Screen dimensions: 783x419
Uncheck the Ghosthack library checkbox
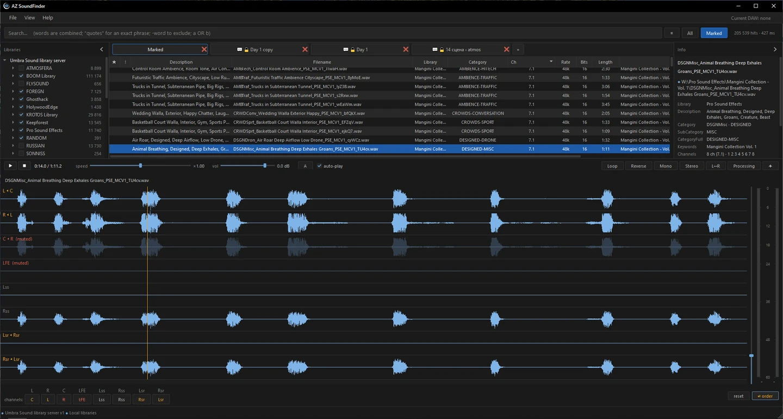coord(21,100)
